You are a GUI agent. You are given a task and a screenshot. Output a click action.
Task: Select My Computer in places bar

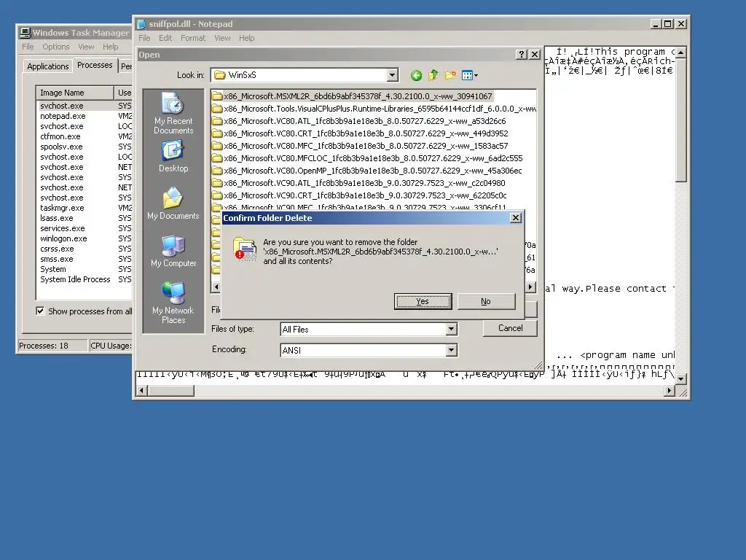pos(173,251)
